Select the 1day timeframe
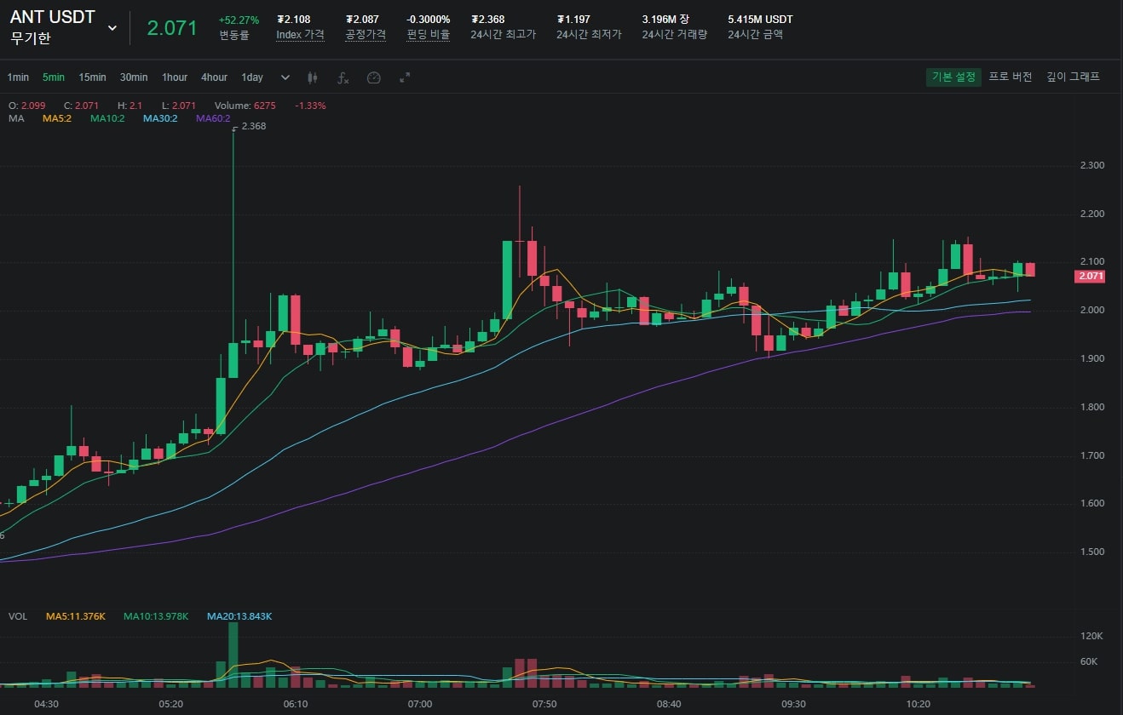The image size is (1123, 715). (x=252, y=77)
